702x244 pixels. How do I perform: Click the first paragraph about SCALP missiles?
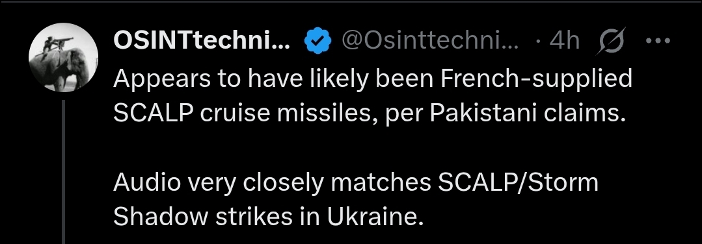pos(373,97)
